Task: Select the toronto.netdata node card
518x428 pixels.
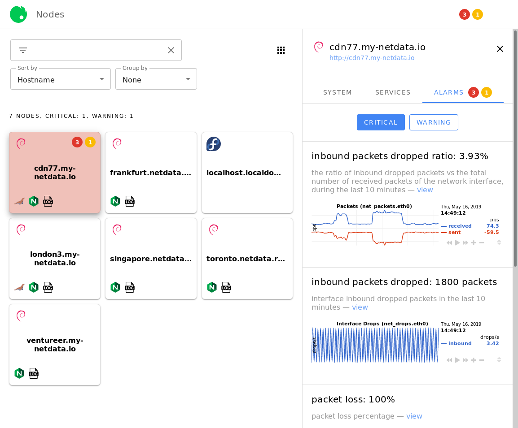Action: 247,259
